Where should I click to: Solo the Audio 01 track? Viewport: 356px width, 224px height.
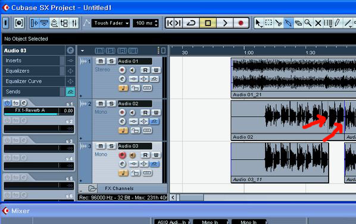[x=111, y=61]
